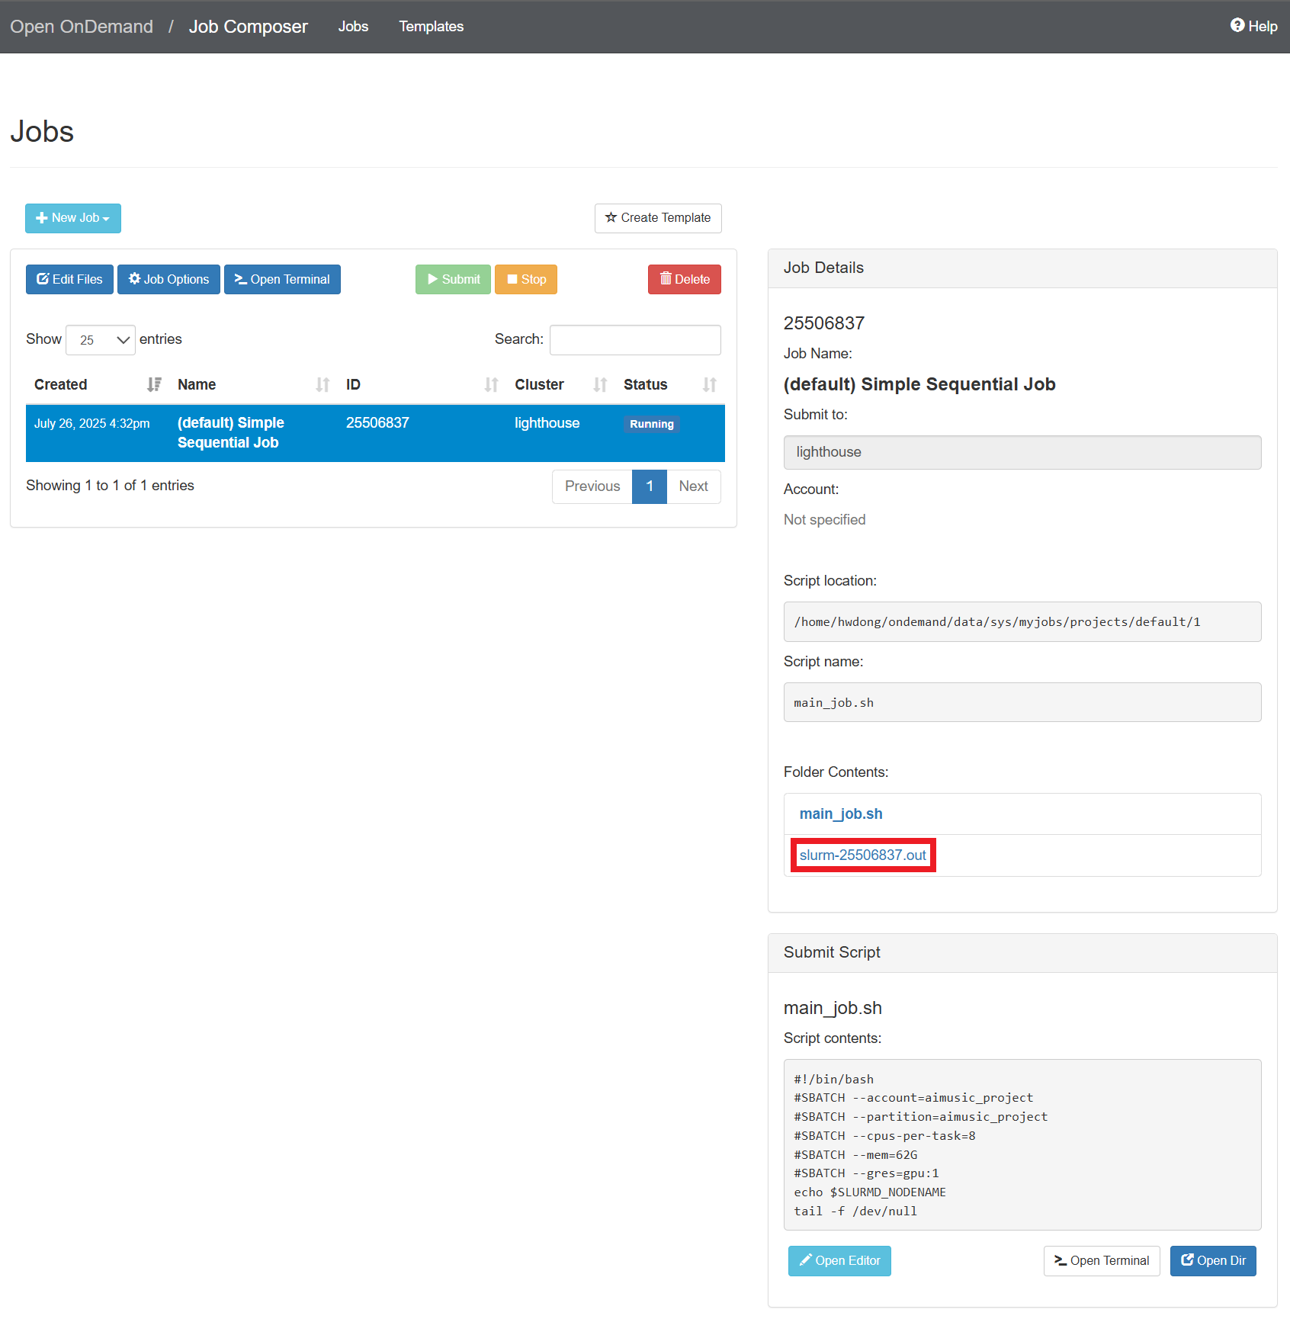Open the main_job.sh folder contents link
Screen dimensions: 1290x1319
tap(840, 814)
